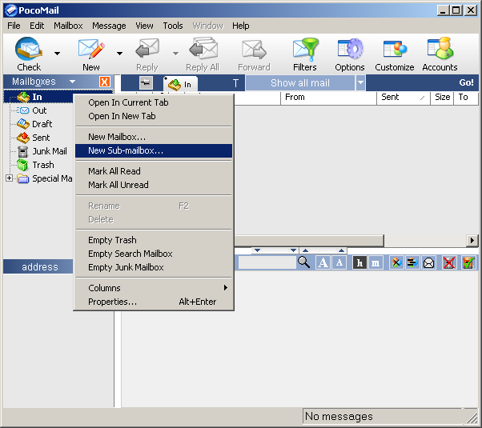Screen dimensions: 482x428
Task: Click the magnifying glass search icon
Action: click(x=304, y=262)
